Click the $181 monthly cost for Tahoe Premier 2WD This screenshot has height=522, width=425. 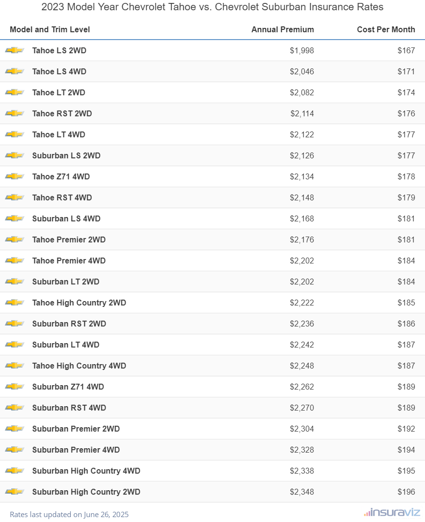[406, 239]
